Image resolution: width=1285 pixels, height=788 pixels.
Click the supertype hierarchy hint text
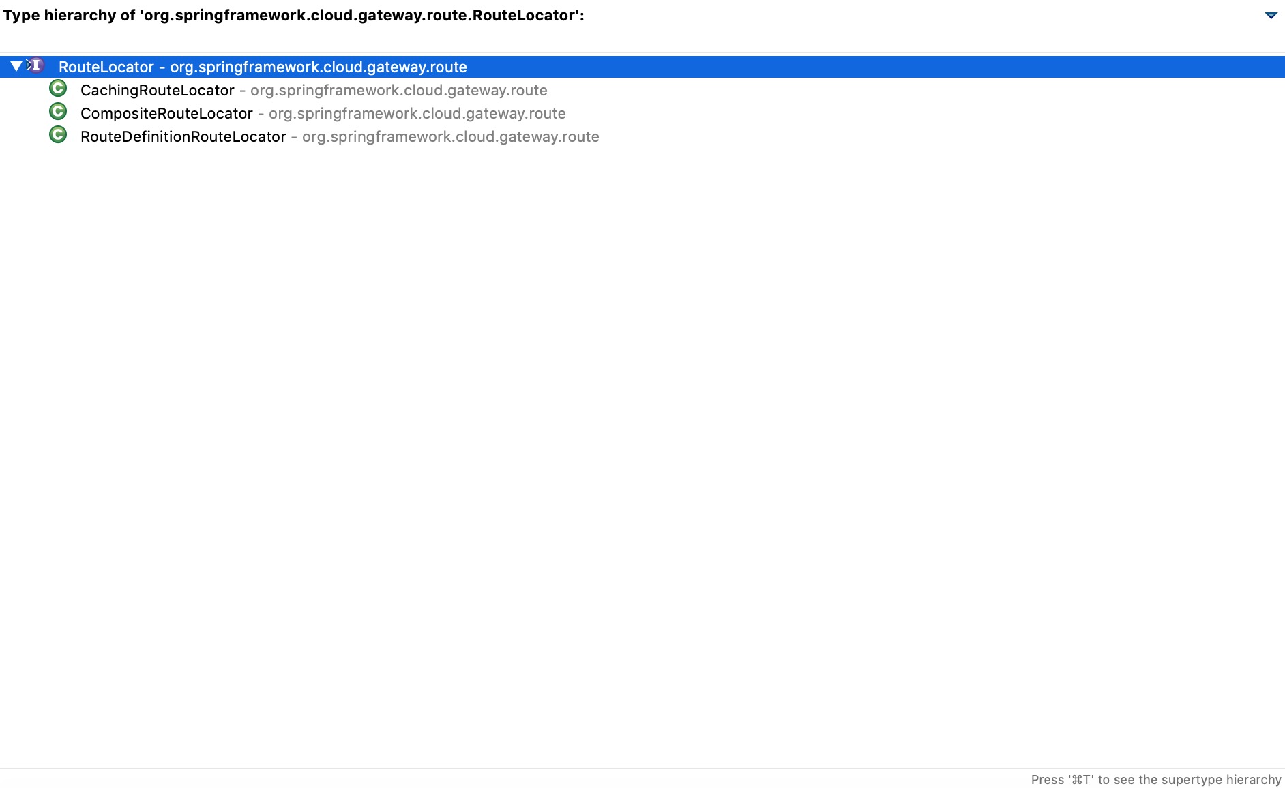click(x=1156, y=779)
